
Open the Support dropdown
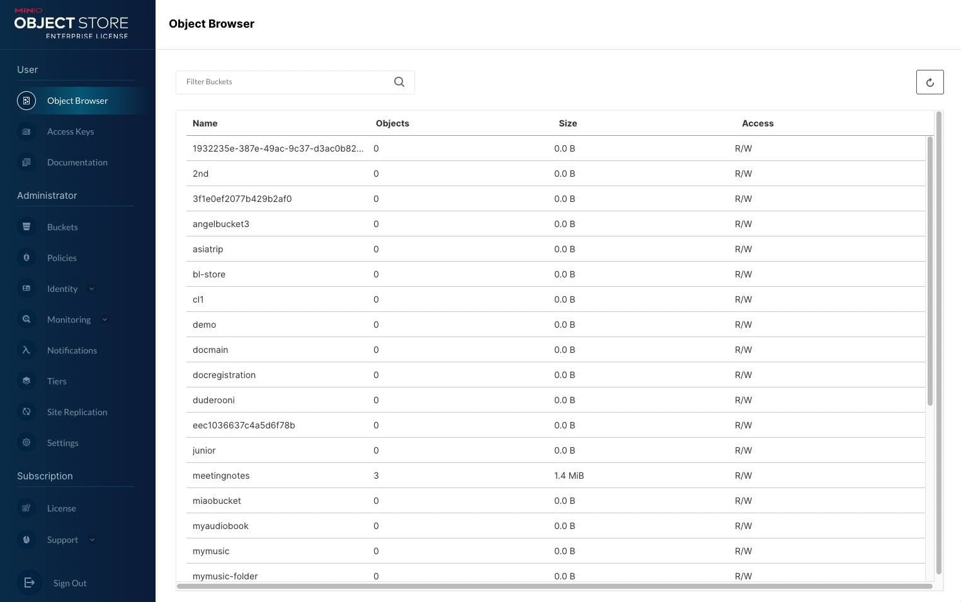point(92,540)
